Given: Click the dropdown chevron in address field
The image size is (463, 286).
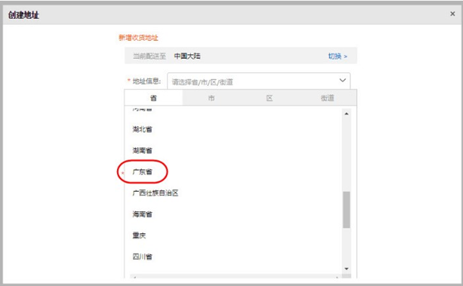Looking at the screenshot, I should click(x=342, y=80).
